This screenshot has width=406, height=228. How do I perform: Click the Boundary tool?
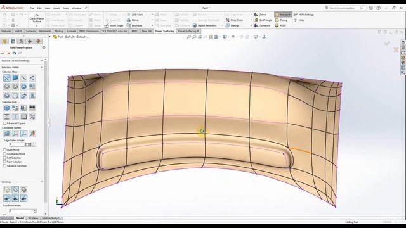tap(134, 25)
